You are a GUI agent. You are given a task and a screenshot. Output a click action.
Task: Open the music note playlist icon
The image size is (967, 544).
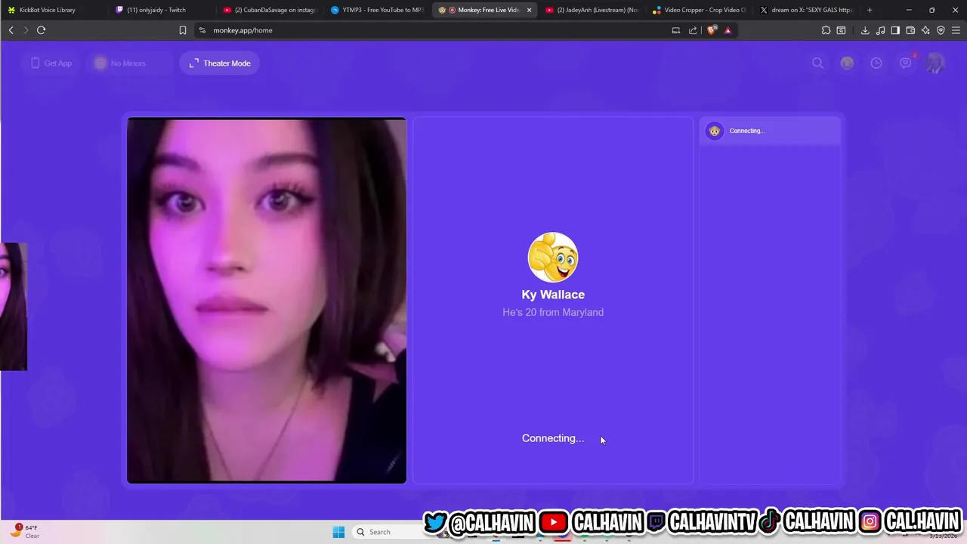(880, 30)
